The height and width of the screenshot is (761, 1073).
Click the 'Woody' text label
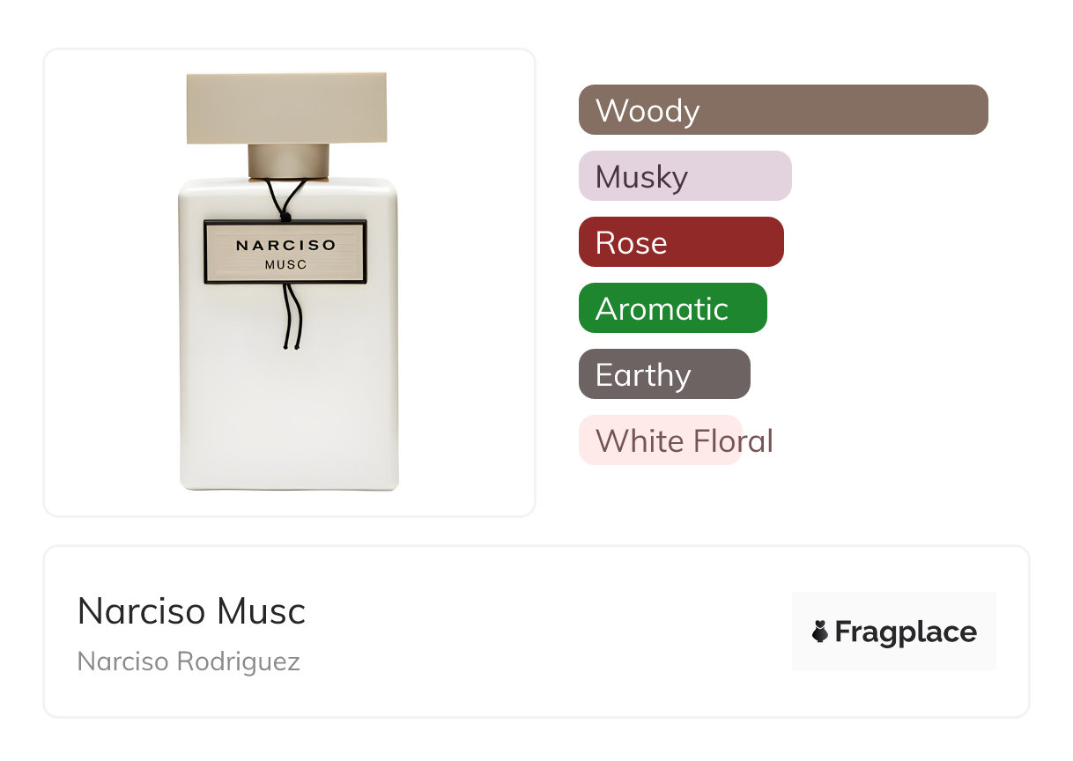(x=647, y=111)
